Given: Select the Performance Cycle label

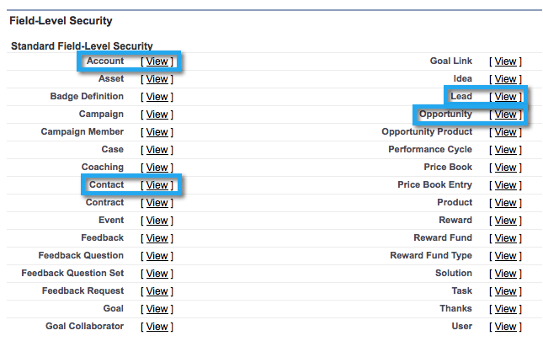Looking at the screenshot, I should [x=430, y=149].
